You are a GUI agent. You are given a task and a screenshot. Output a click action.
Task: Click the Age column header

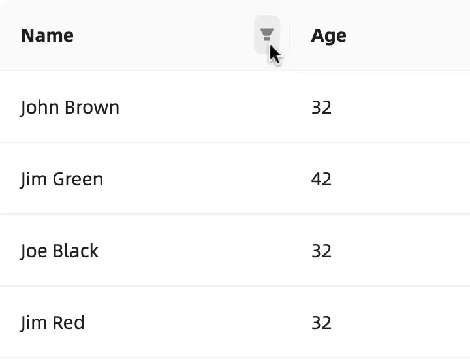328,35
